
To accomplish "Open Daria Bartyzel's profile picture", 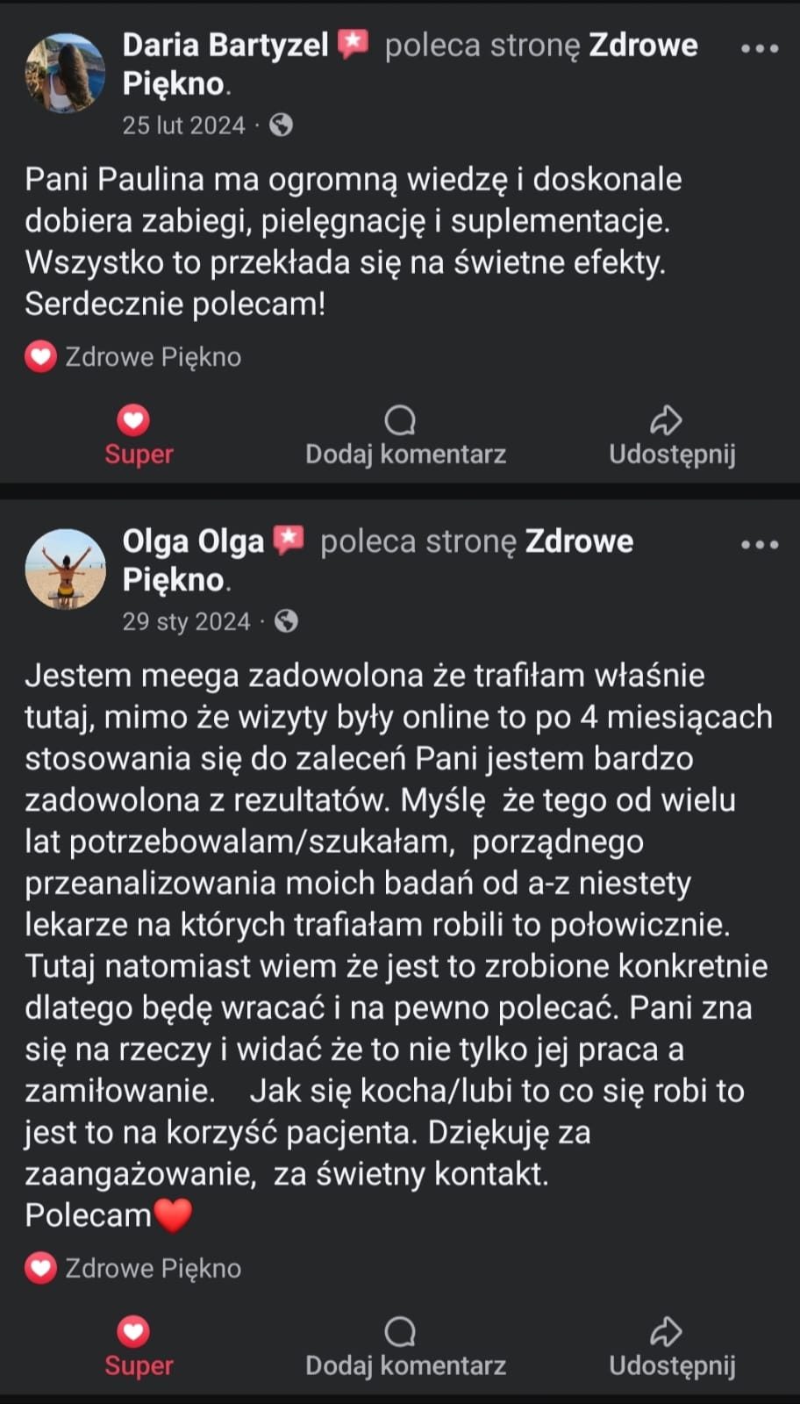I will pos(65,73).
